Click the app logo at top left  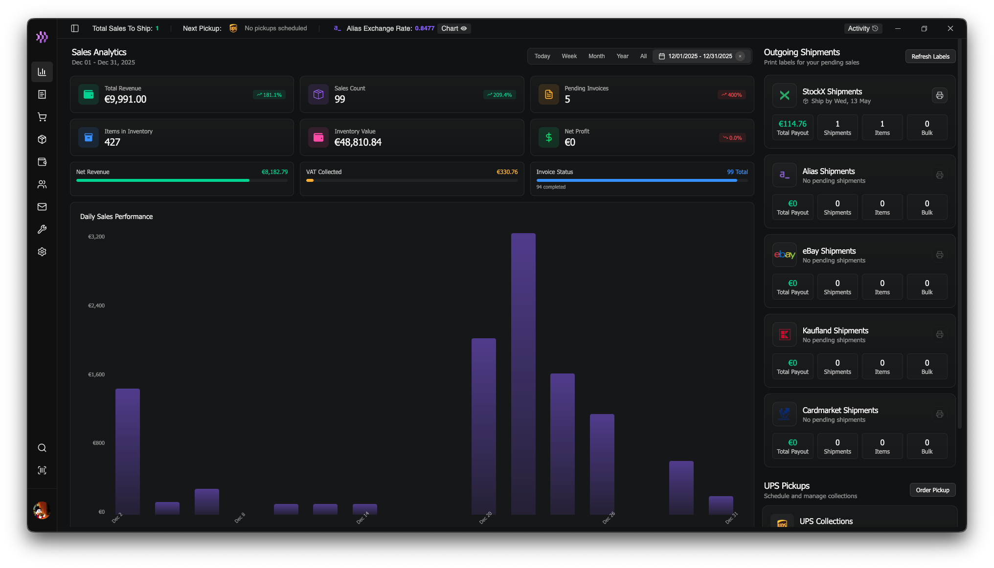42,37
